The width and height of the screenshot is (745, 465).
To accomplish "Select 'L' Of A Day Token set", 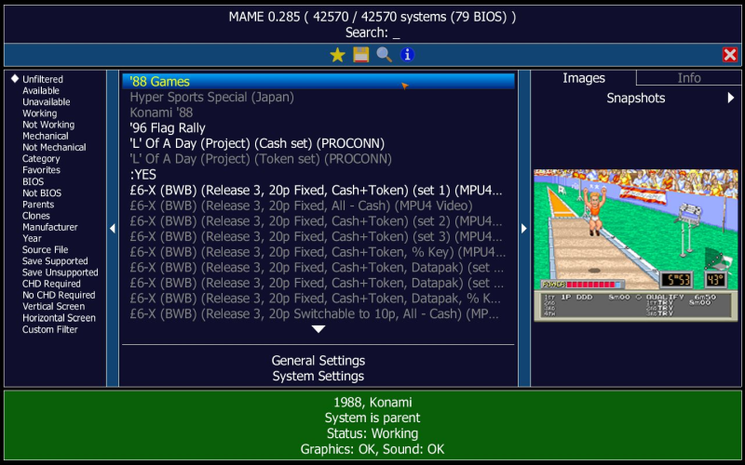I will (318, 159).
